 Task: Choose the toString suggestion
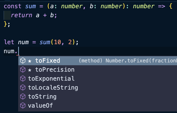[98, 97]
